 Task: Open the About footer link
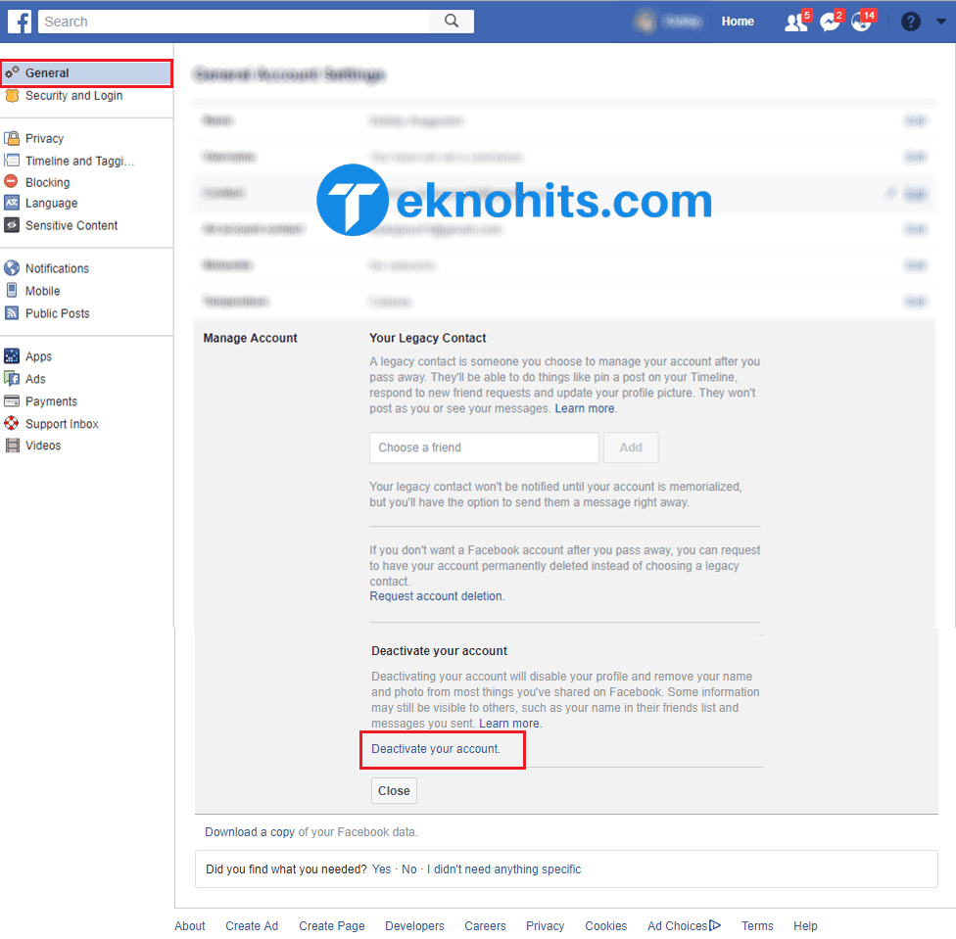pos(190,925)
